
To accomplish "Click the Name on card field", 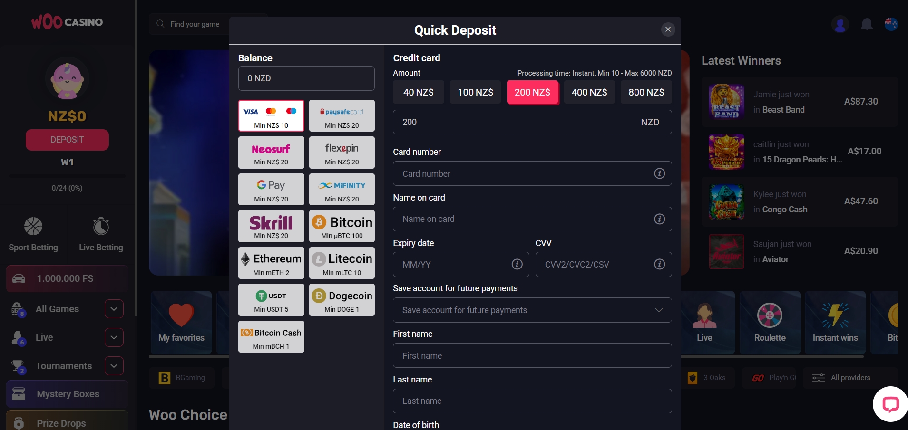I will 532,219.
